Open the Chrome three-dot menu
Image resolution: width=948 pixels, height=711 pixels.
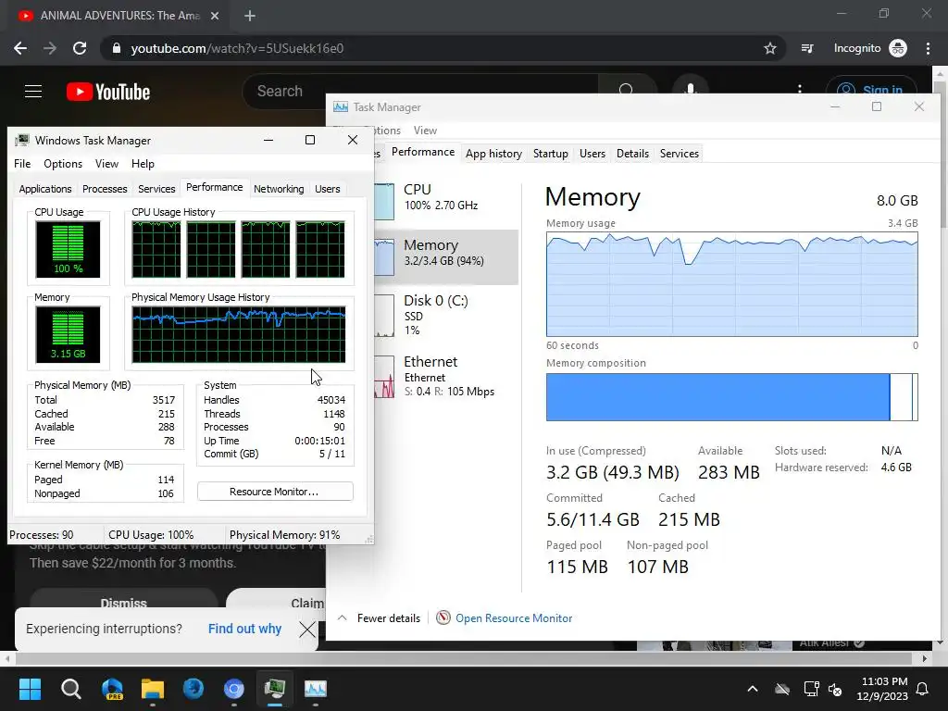pos(928,48)
